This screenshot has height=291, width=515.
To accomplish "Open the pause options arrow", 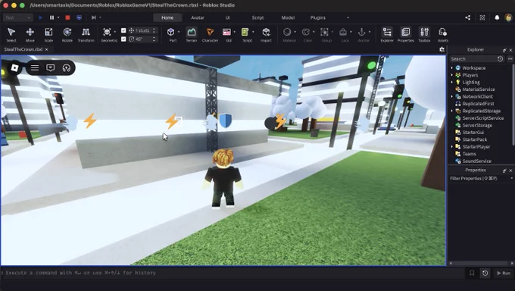I will click(x=58, y=17).
